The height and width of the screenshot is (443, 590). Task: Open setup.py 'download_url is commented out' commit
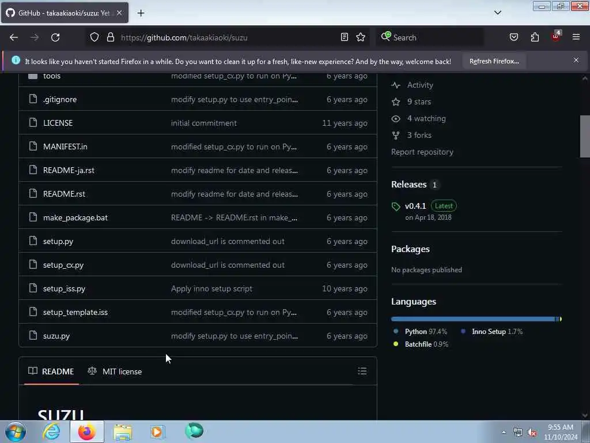click(228, 242)
